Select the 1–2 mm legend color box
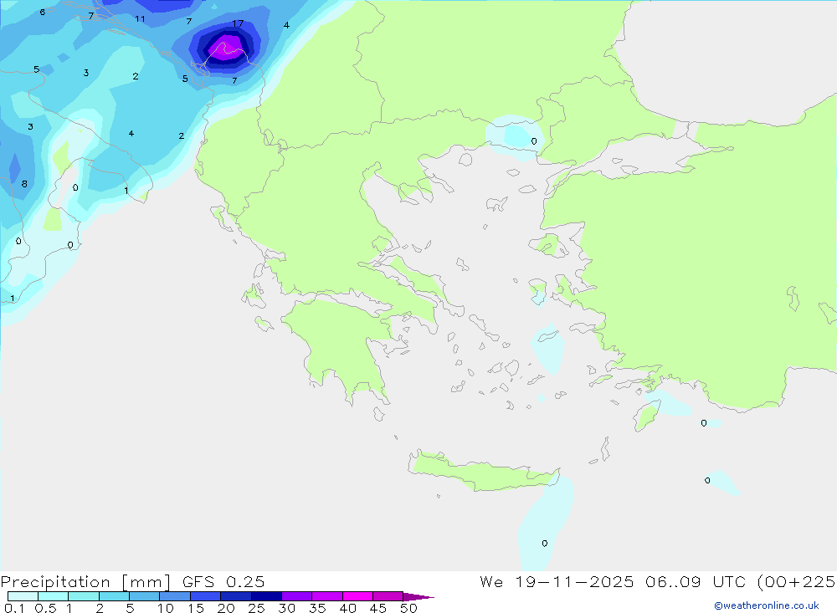This screenshot has height=613, width=837. tap(84, 596)
